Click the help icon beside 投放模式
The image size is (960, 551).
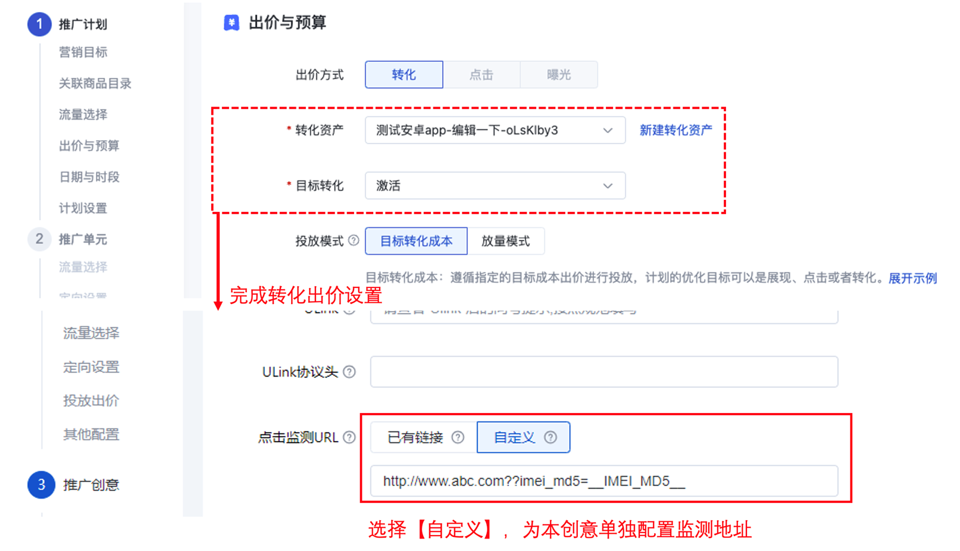tap(354, 240)
